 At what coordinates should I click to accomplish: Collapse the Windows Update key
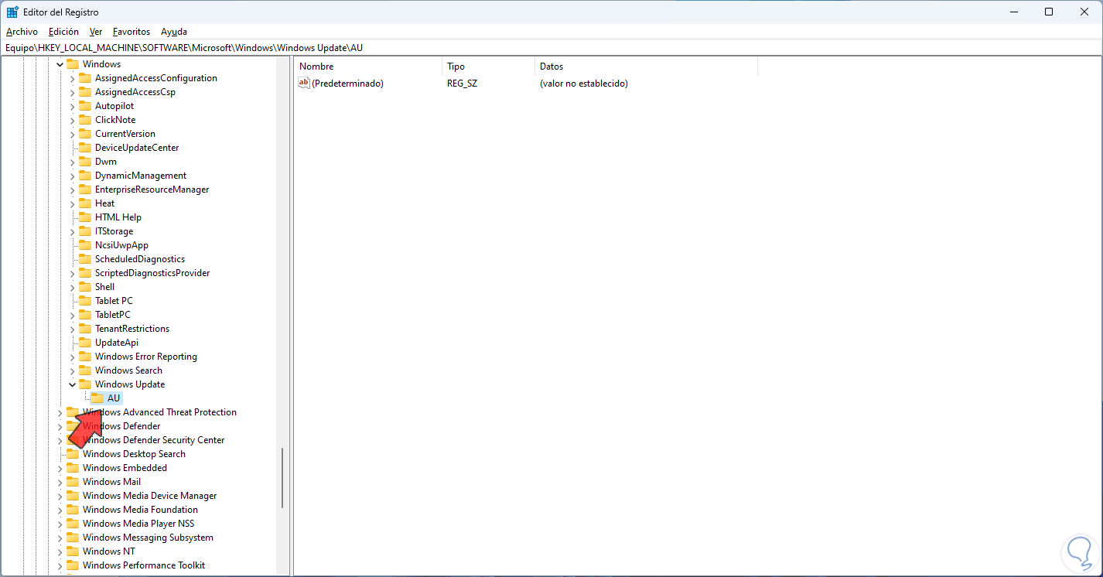[x=73, y=384]
